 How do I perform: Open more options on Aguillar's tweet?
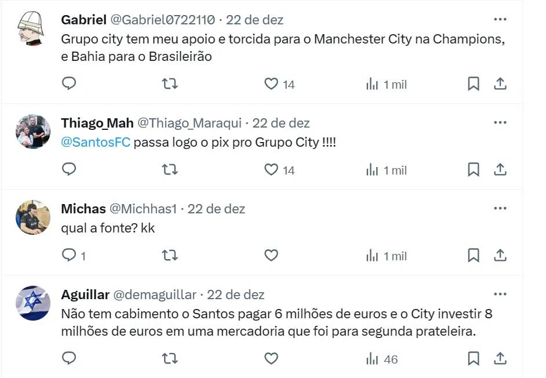tap(500, 294)
